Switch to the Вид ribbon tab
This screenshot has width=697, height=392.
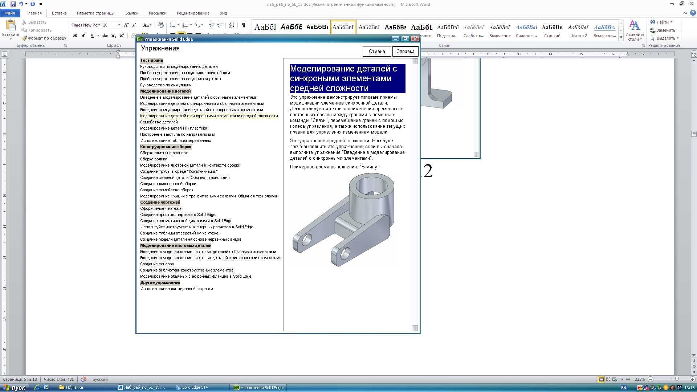click(x=223, y=13)
